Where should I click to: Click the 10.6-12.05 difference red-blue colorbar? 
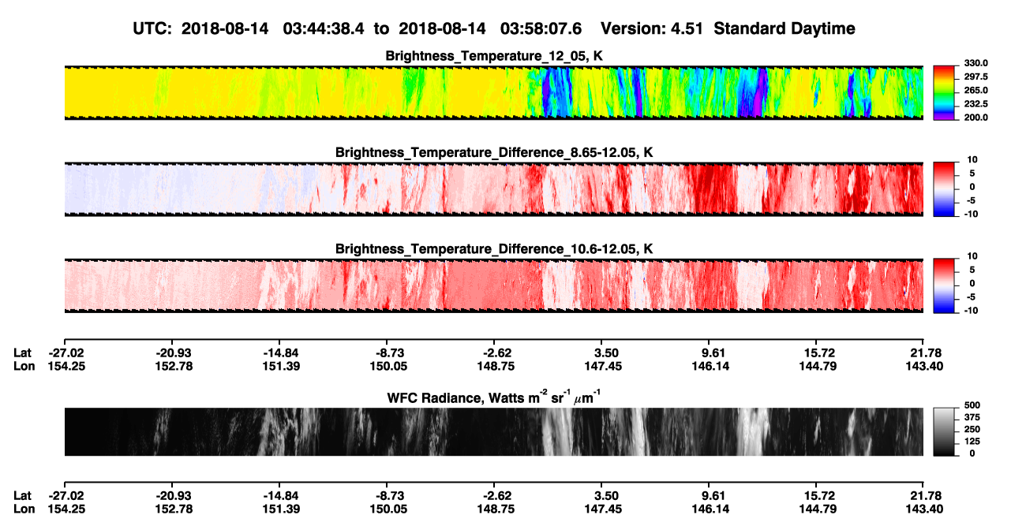(945, 285)
